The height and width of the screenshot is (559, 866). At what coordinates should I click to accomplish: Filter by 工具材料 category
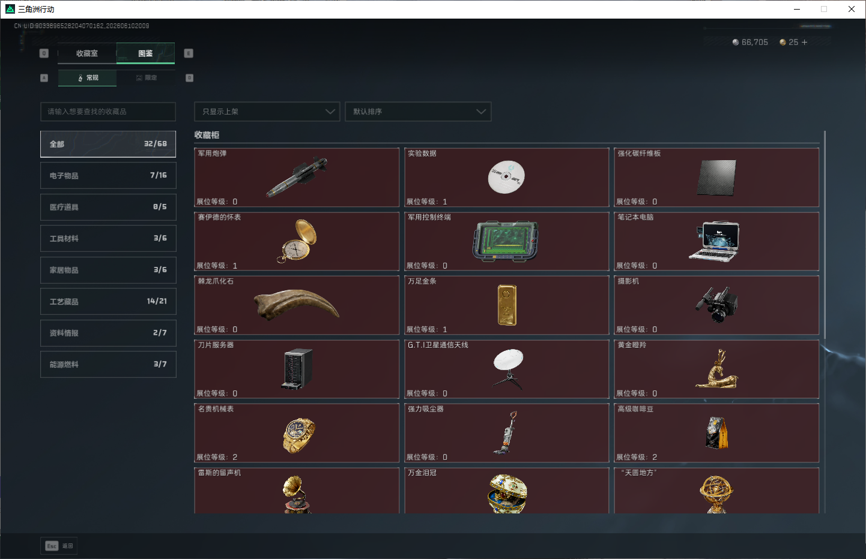(108, 238)
